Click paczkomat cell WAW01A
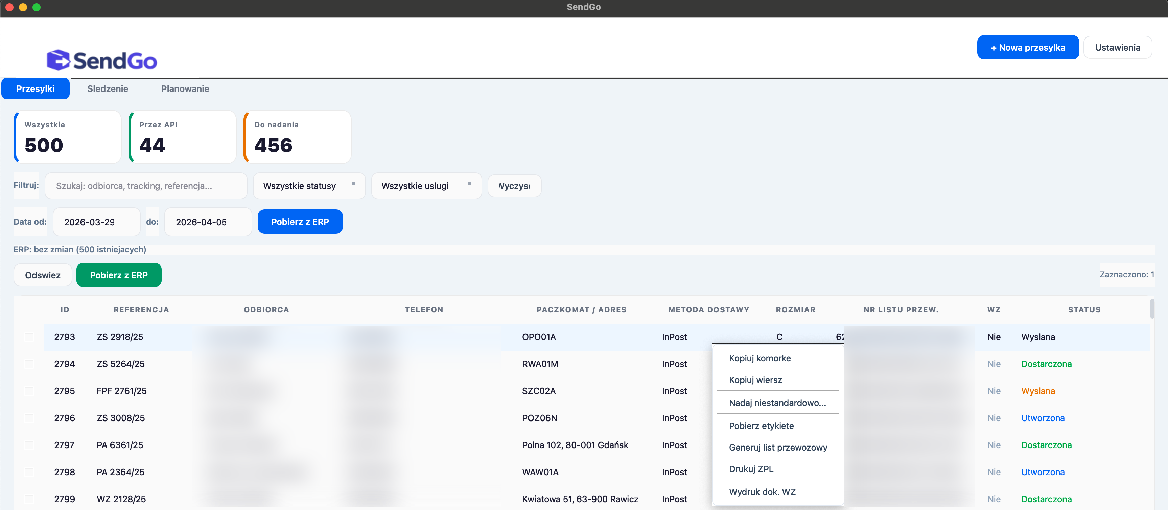 540,473
